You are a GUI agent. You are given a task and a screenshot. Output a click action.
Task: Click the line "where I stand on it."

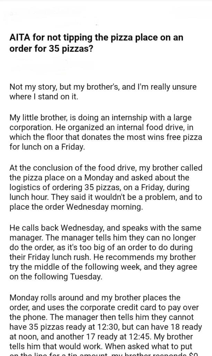pyautogui.click(x=44, y=96)
